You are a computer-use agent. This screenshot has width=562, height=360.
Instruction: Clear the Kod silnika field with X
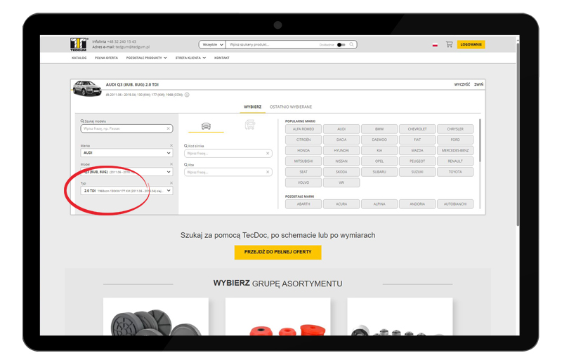(x=268, y=153)
